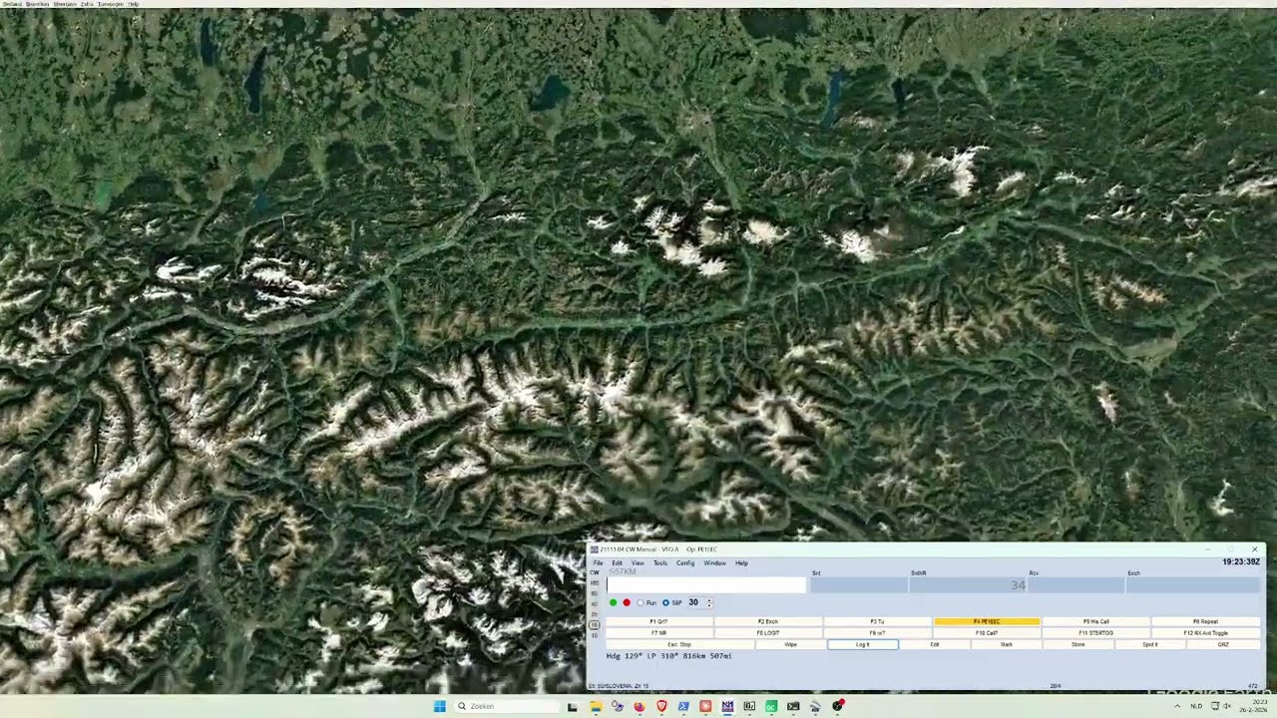Click the F5 His Call button

(1095, 621)
